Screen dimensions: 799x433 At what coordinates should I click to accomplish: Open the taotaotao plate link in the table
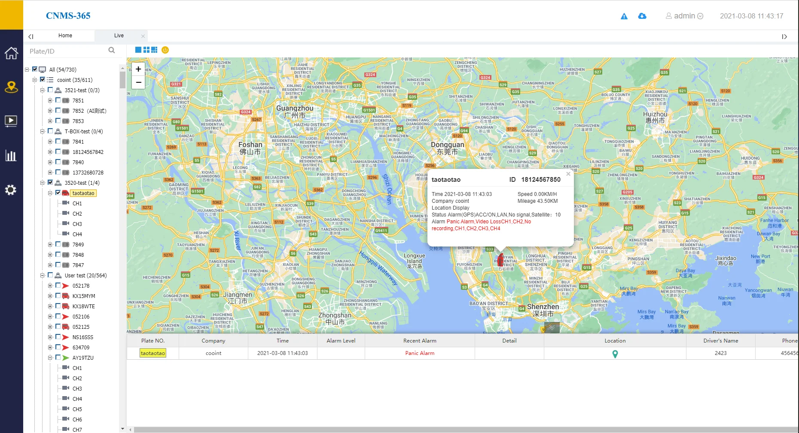[153, 353]
